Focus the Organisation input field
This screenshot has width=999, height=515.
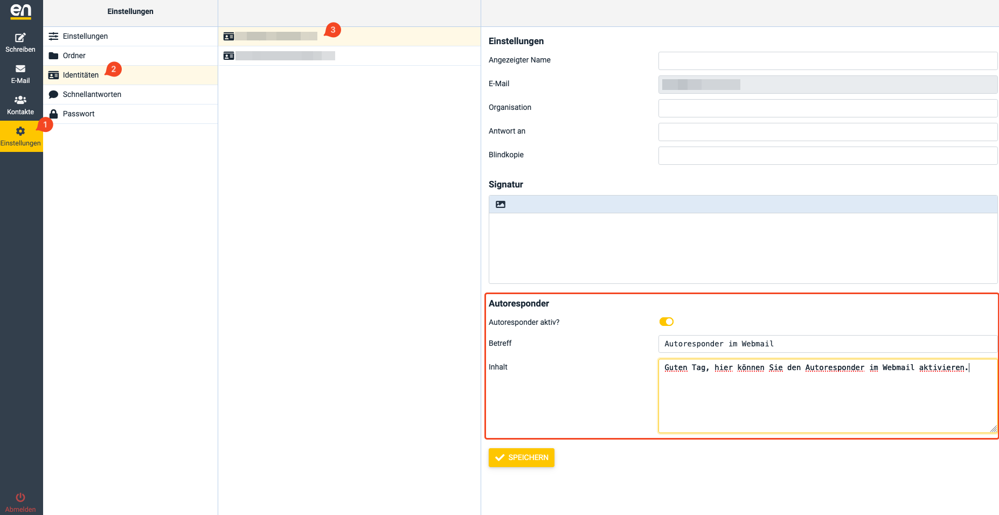tap(827, 108)
